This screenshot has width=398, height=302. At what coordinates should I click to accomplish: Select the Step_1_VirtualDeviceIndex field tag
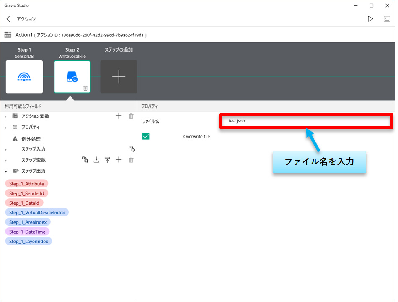click(37, 213)
